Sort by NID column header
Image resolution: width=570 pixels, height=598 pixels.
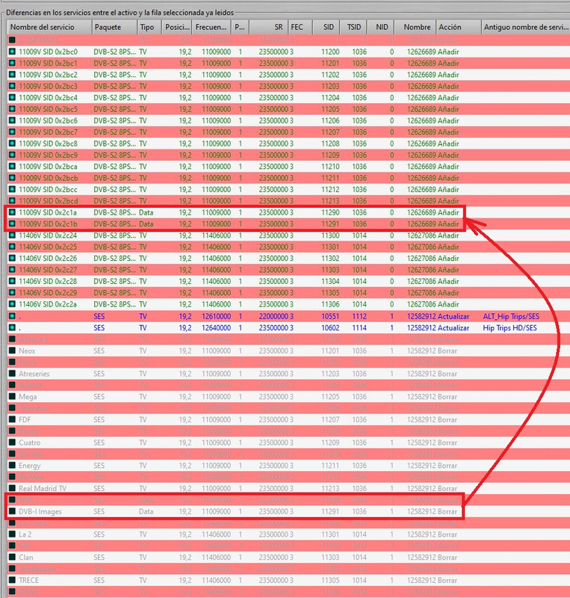click(380, 27)
